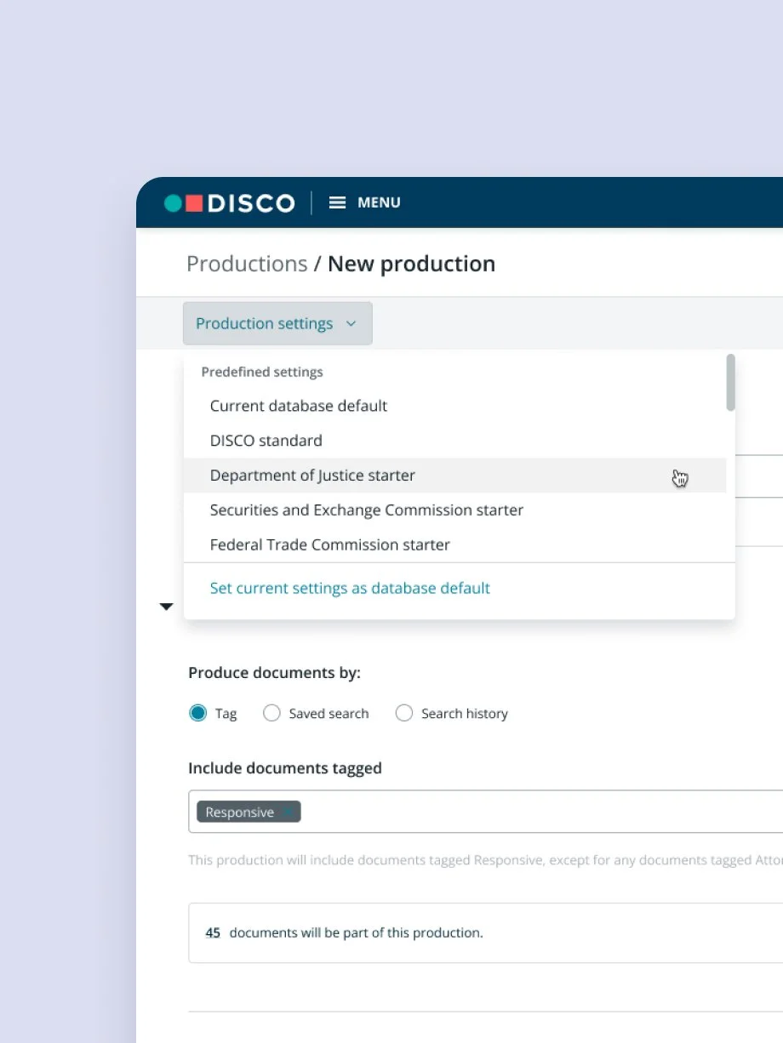Click the Include documents tagged field
783x1043 pixels.
(485, 812)
